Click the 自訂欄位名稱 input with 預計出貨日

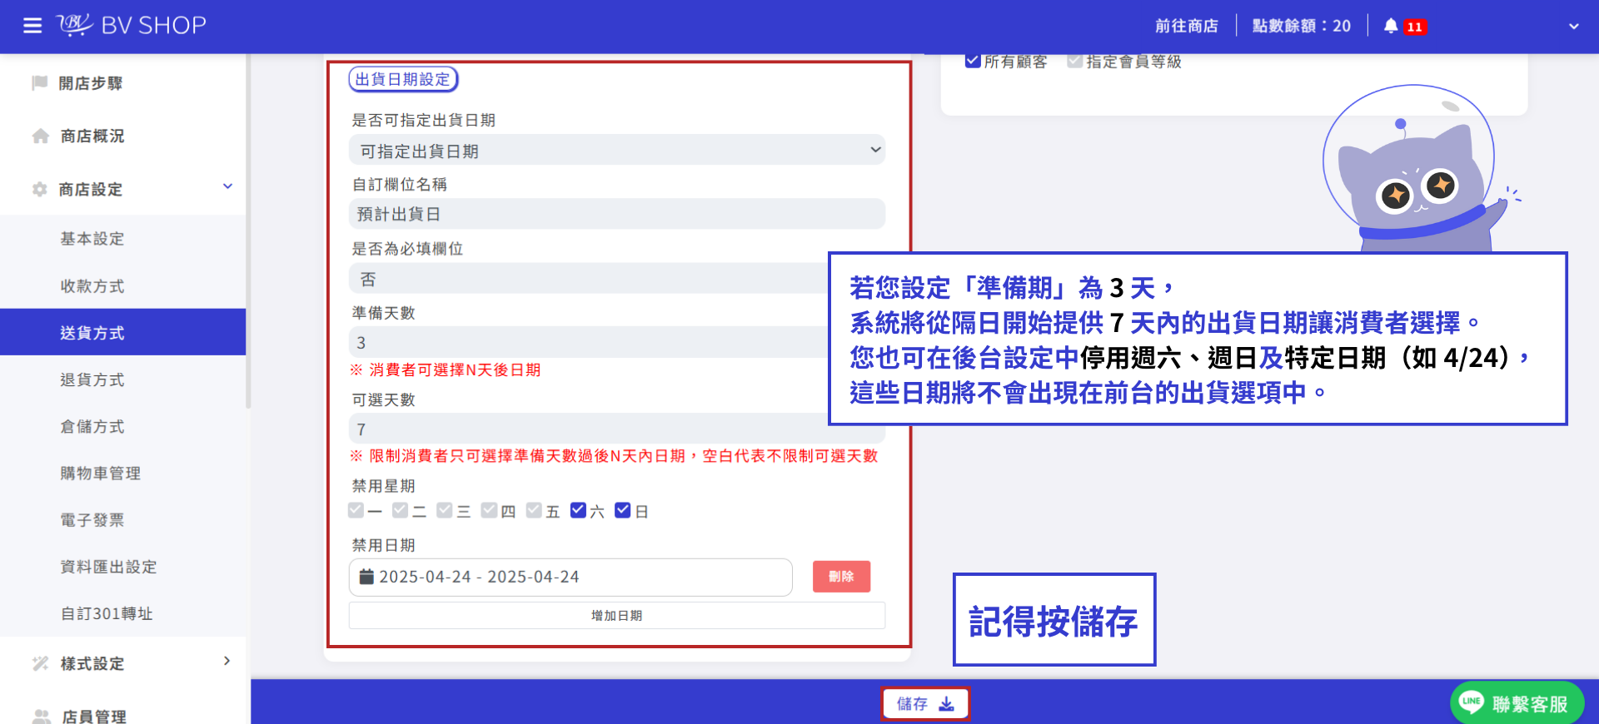tap(617, 214)
